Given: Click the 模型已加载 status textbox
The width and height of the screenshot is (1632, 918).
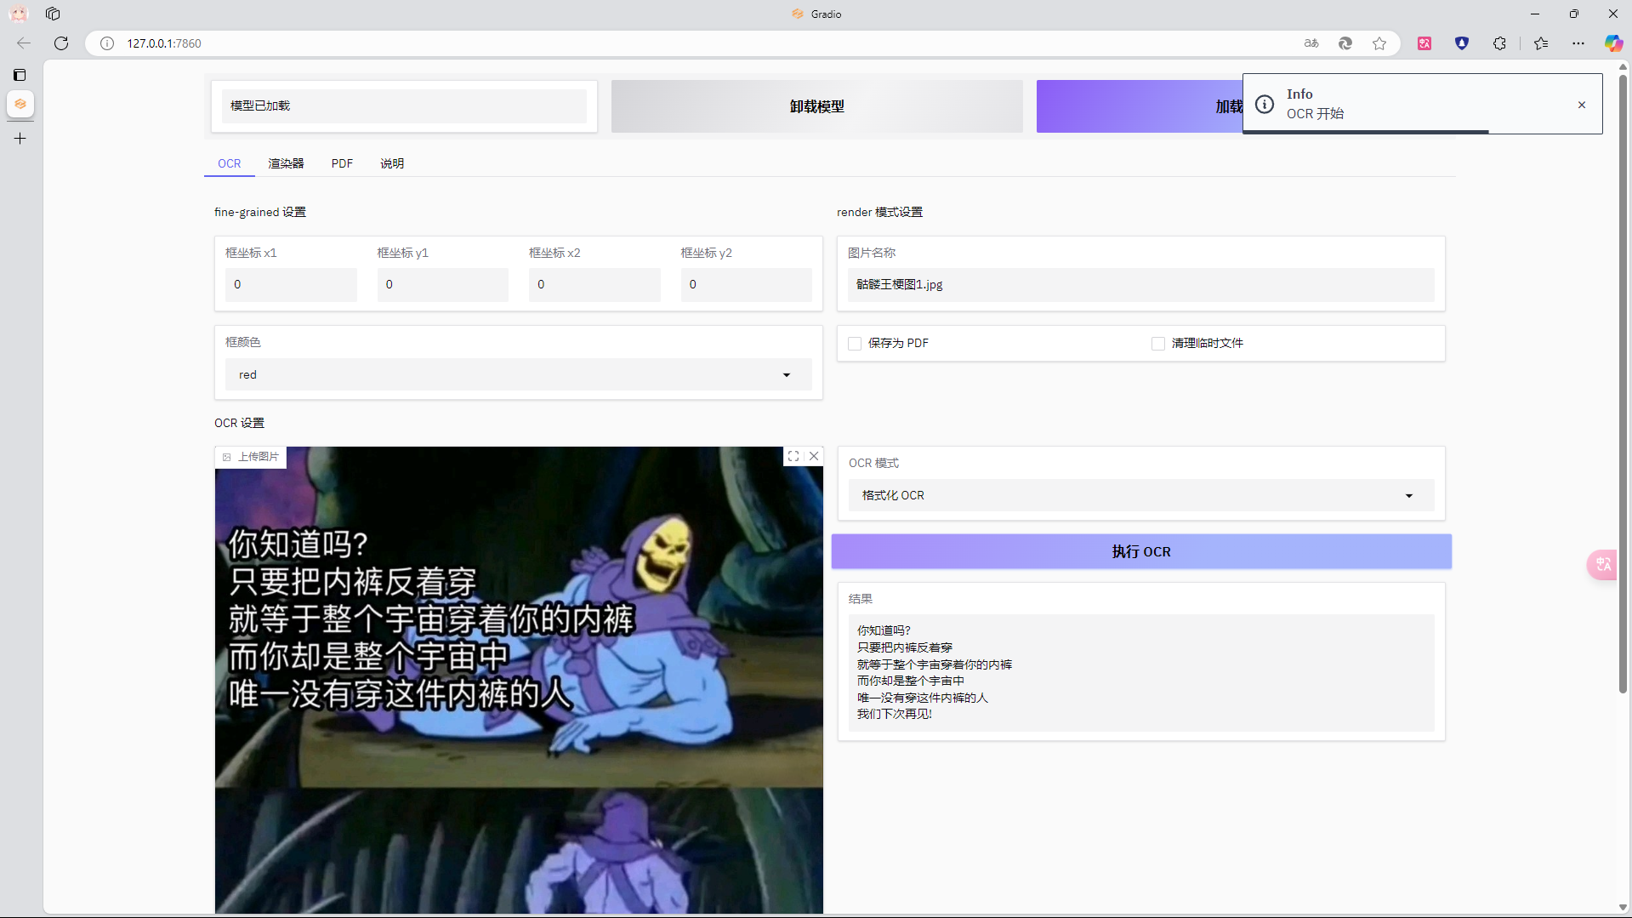Looking at the screenshot, I should (404, 106).
